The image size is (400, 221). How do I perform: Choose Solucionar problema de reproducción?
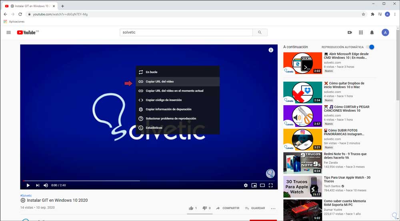(x=178, y=119)
